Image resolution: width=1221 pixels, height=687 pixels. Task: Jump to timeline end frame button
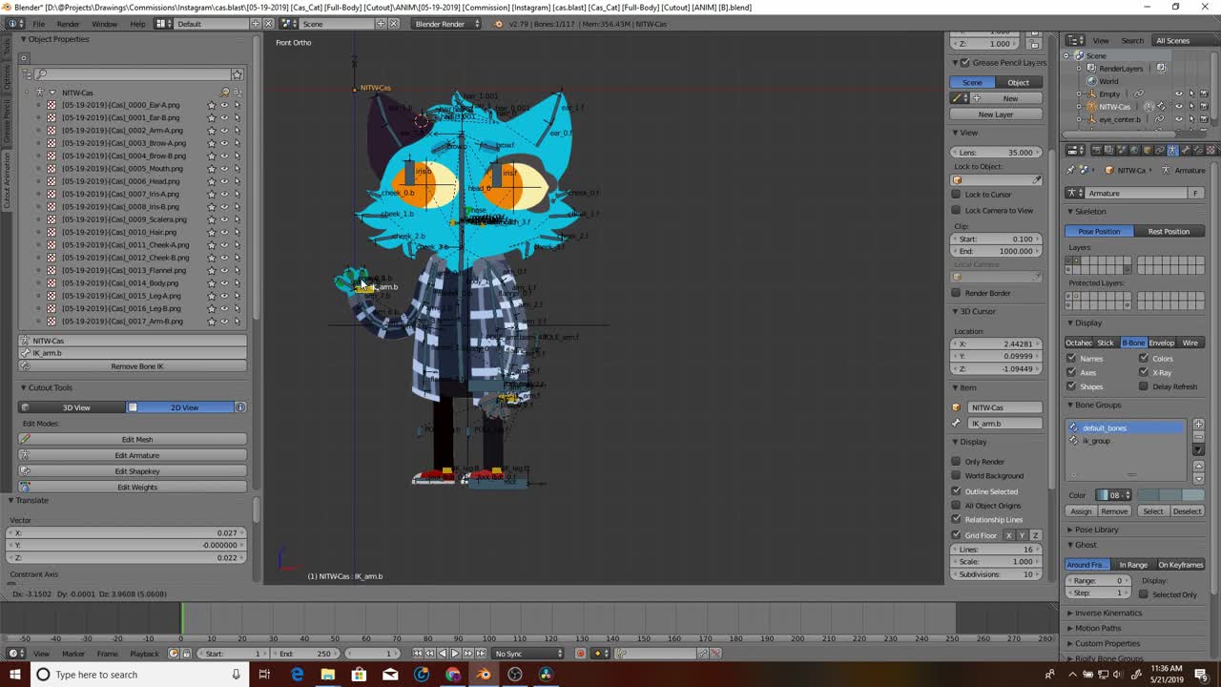481,654
